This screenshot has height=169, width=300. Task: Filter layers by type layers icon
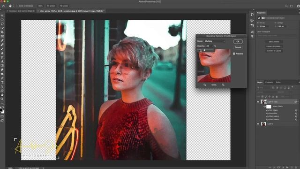[x=281, y=88]
